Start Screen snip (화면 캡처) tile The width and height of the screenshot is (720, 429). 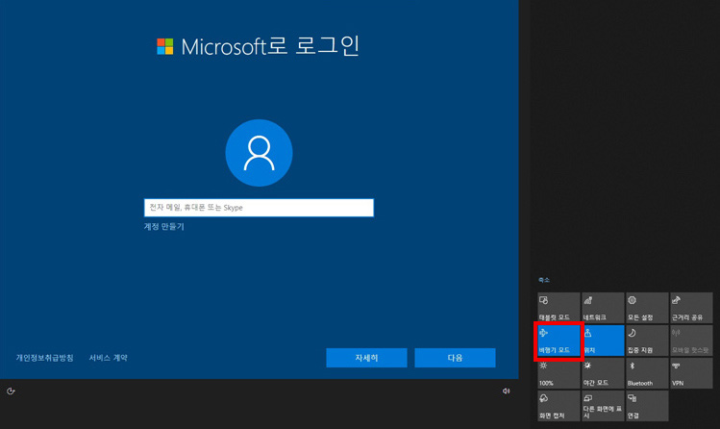coord(559,406)
